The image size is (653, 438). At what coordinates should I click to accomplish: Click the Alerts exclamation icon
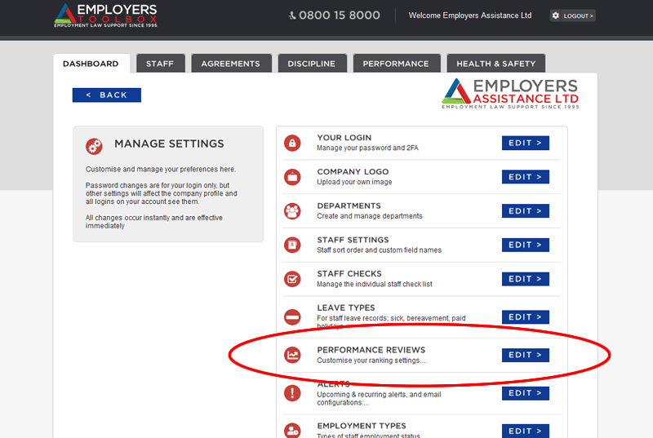click(x=292, y=393)
